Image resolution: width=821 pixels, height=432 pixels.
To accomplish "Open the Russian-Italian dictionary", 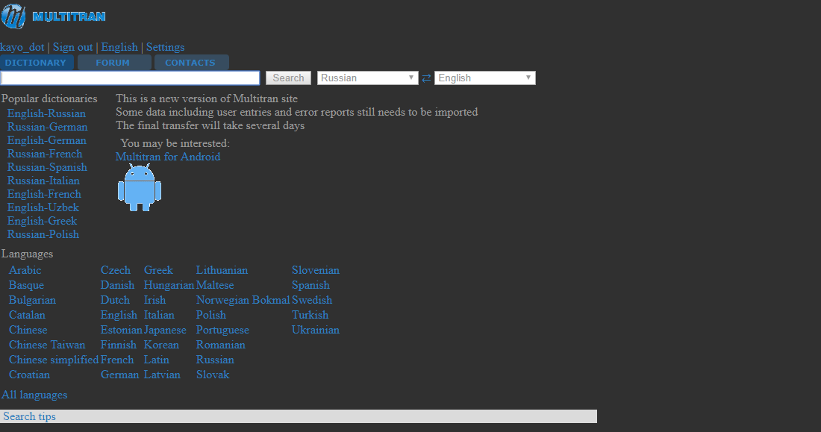I will pyautogui.click(x=43, y=181).
